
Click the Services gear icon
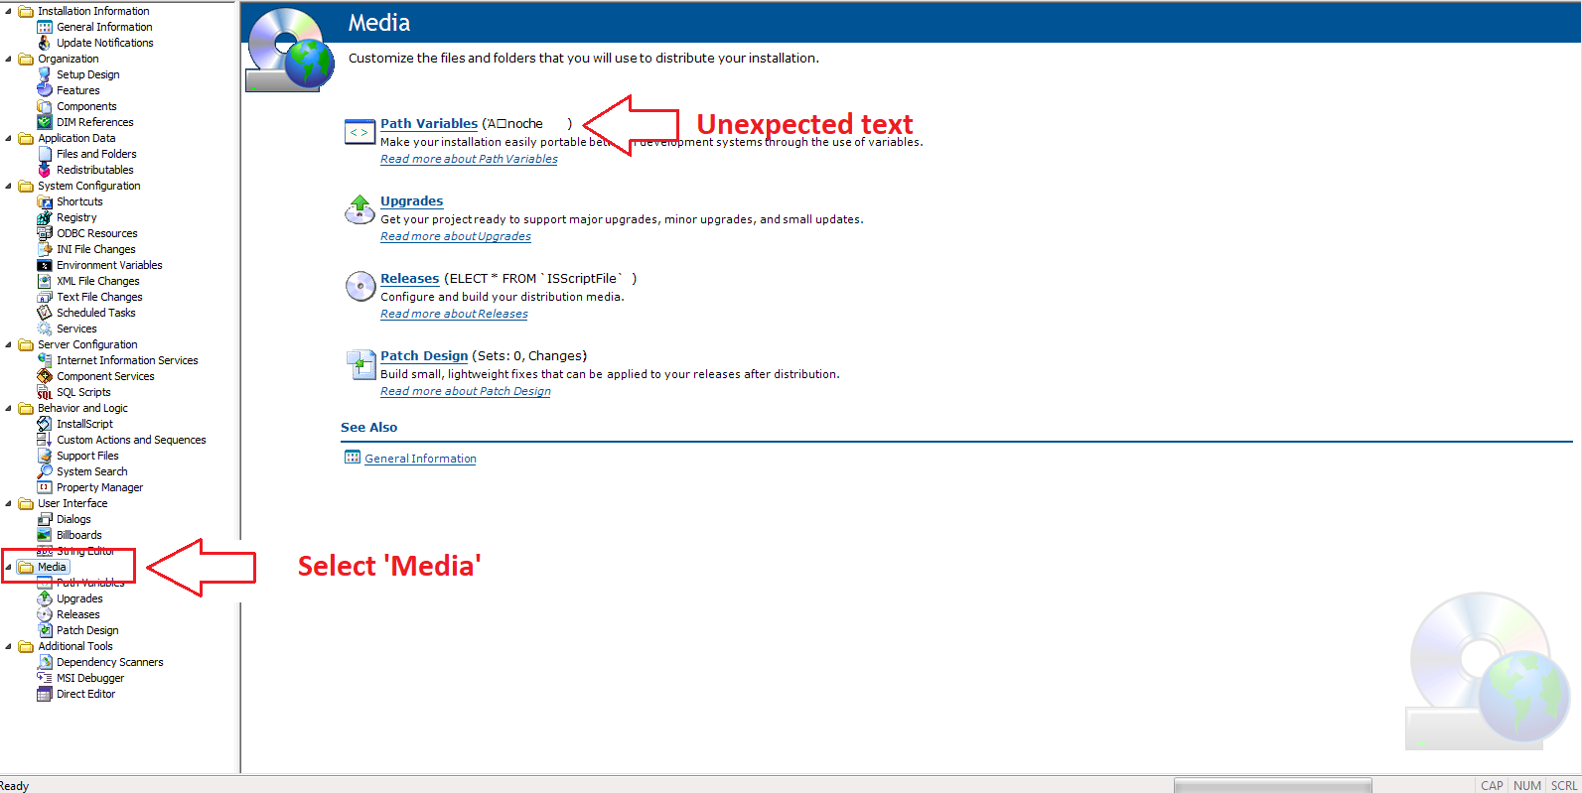tap(45, 329)
